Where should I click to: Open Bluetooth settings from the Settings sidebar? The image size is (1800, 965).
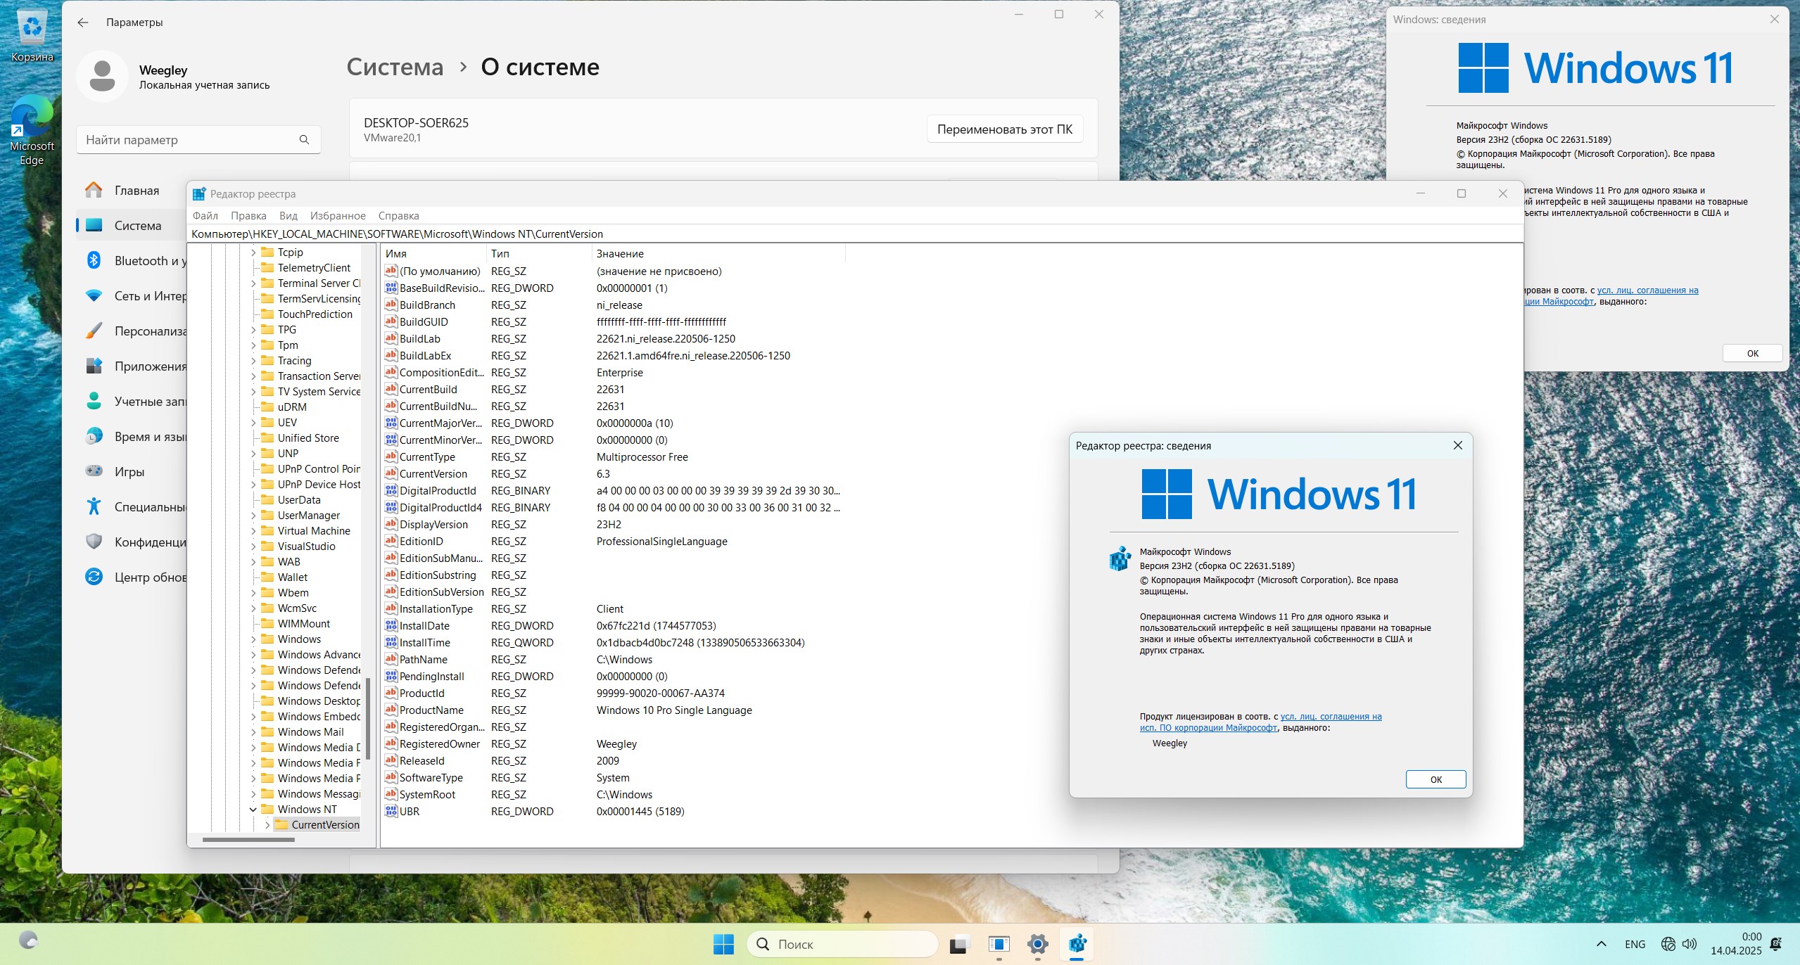tap(141, 260)
